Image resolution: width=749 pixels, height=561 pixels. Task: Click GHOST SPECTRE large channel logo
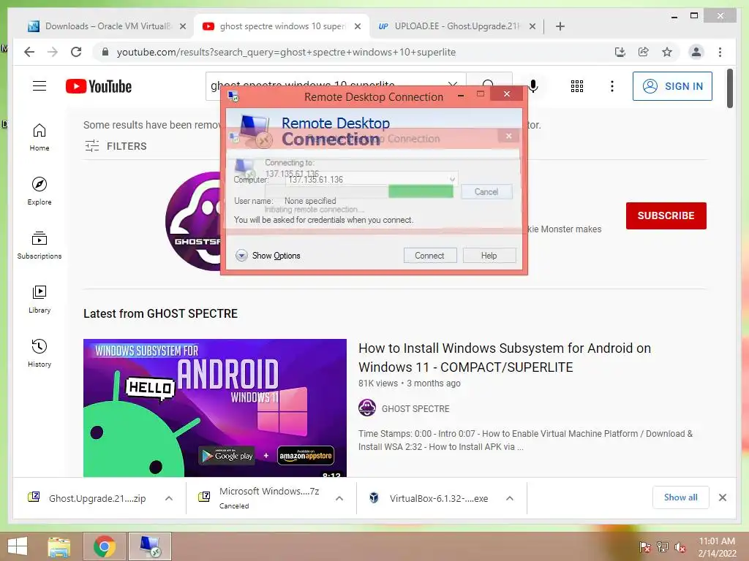click(193, 221)
